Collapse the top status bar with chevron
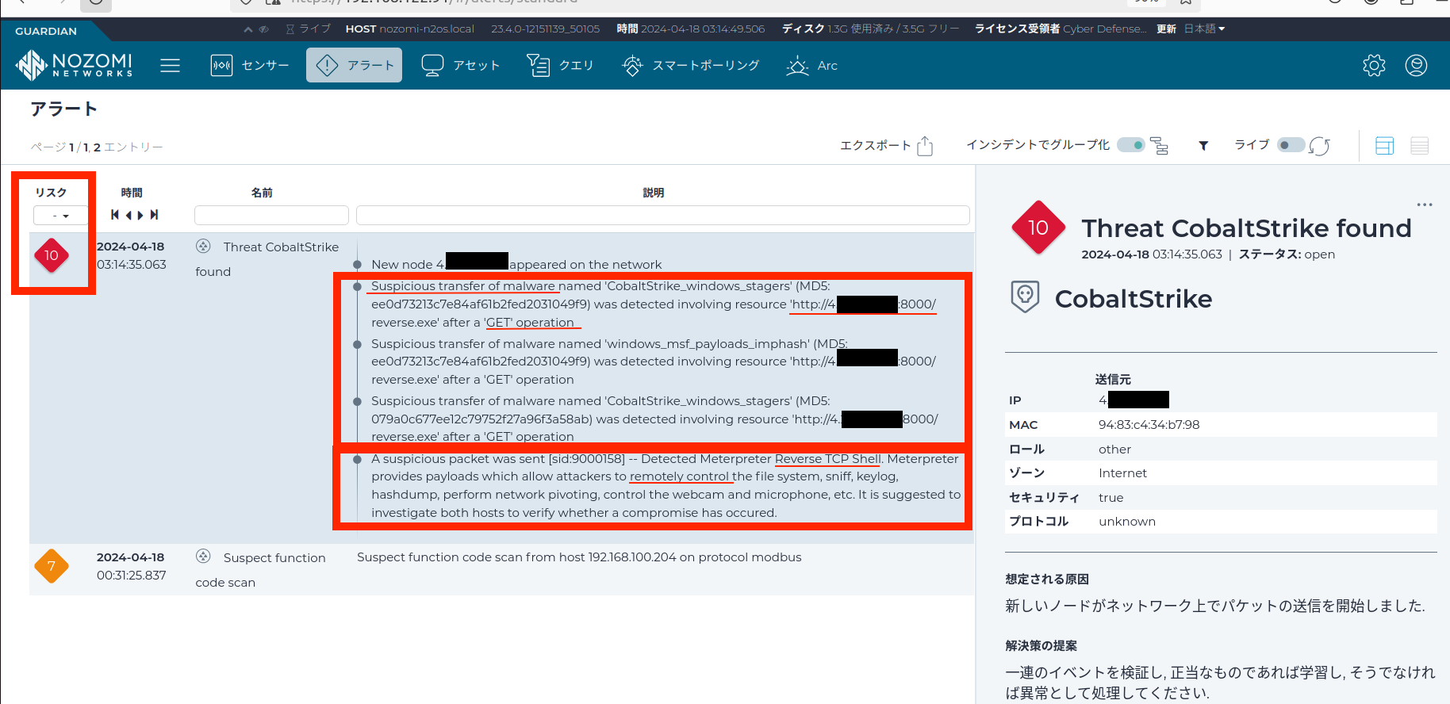 248,29
